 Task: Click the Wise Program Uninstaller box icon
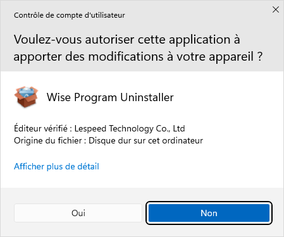point(27,97)
